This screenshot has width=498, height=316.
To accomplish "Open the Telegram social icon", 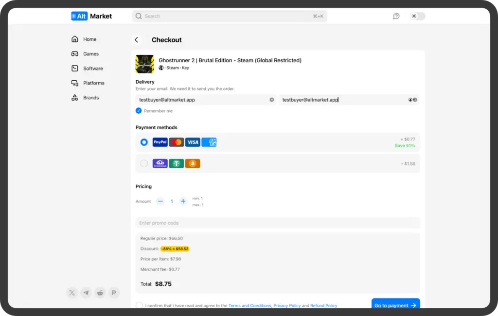I will pyautogui.click(x=86, y=293).
